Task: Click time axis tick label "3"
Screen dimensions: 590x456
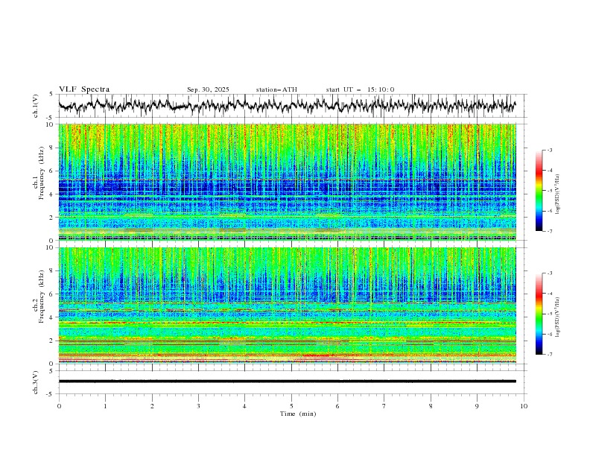Action: [x=198, y=406]
